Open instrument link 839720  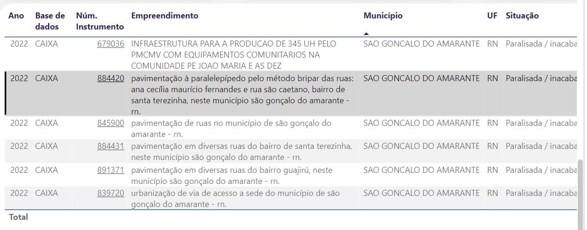(110, 194)
